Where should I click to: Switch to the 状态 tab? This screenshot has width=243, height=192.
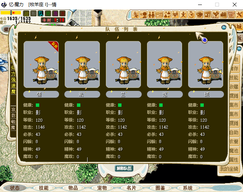(x=15, y=188)
